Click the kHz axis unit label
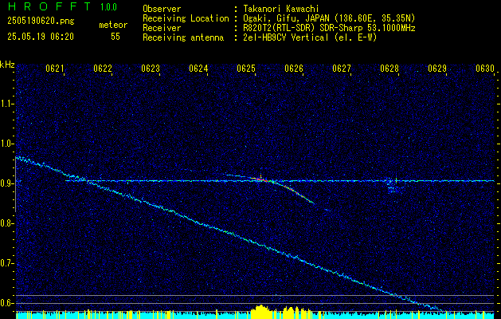Image resolution: width=501 pixels, height=319 pixels. [7, 65]
